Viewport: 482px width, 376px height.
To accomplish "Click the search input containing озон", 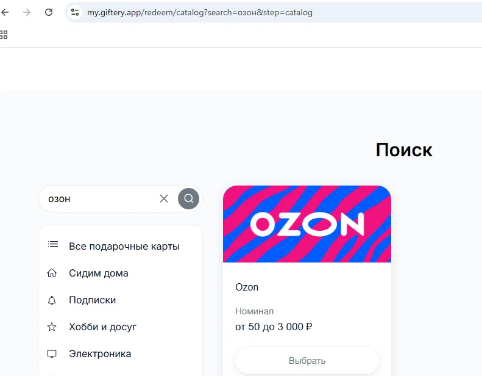I will (x=101, y=198).
